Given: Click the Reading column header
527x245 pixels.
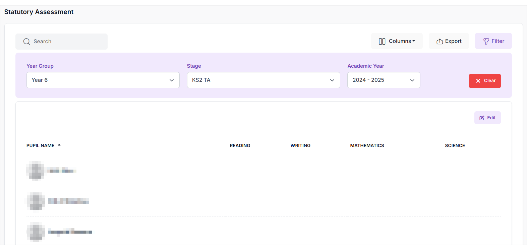Looking at the screenshot, I should (x=240, y=145).
